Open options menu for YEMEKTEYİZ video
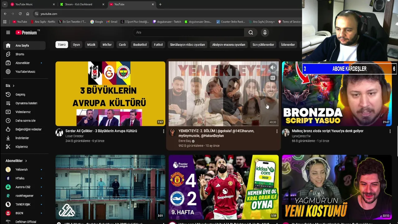Image resolution: width=398 pixels, height=224 pixels. click(277, 131)
